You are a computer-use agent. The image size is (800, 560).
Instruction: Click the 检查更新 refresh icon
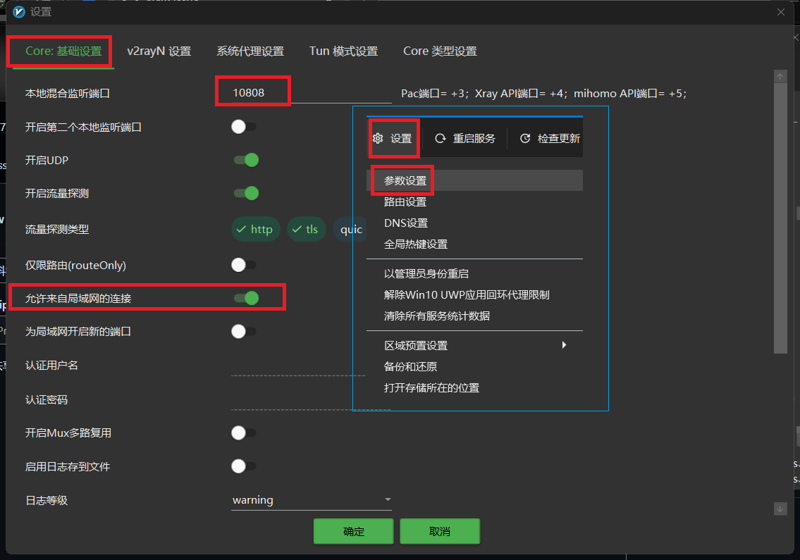(x=525, y=138)
